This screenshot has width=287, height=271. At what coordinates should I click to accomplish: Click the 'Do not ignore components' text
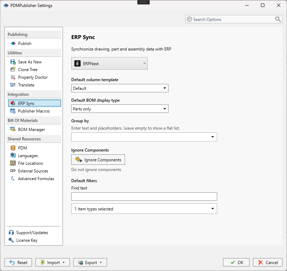[96, 170]
